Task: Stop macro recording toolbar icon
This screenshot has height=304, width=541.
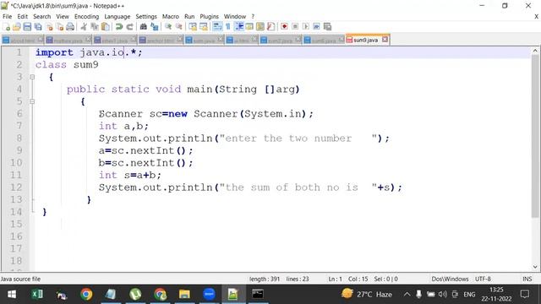Action: coord(295,26)
